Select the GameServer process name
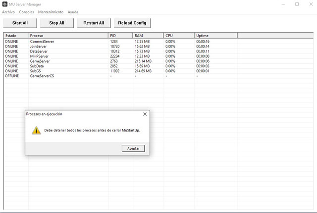The height and width of the screenshot is (213, 317). [40, 61]
